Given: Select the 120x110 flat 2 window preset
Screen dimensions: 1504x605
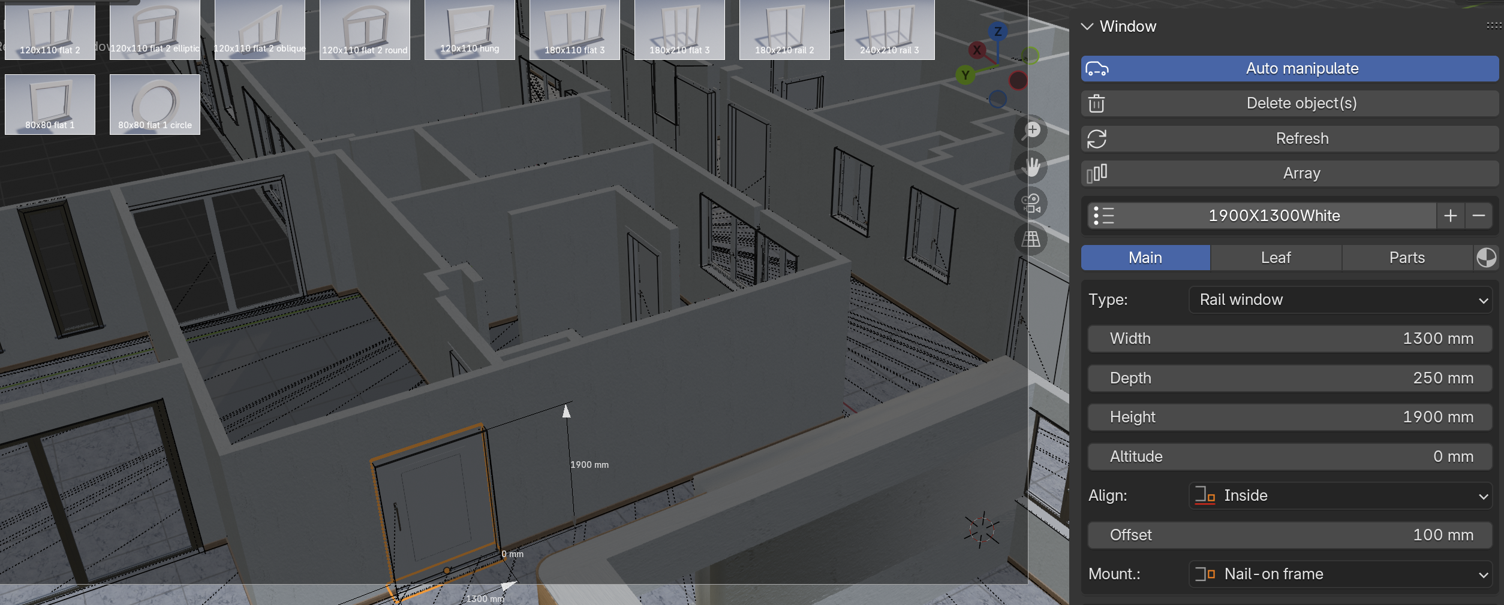Looking at the screenshot, I should (x=50, y=30).
